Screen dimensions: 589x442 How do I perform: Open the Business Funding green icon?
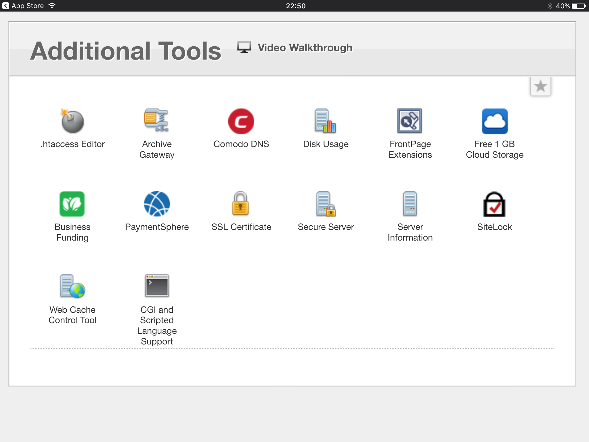(72, 204)
